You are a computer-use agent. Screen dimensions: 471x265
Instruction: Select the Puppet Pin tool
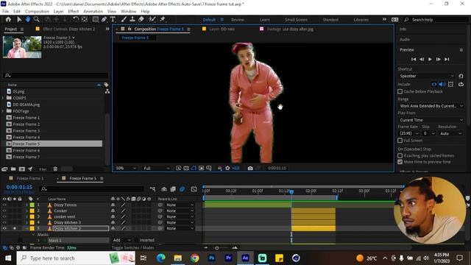[163, 19]
